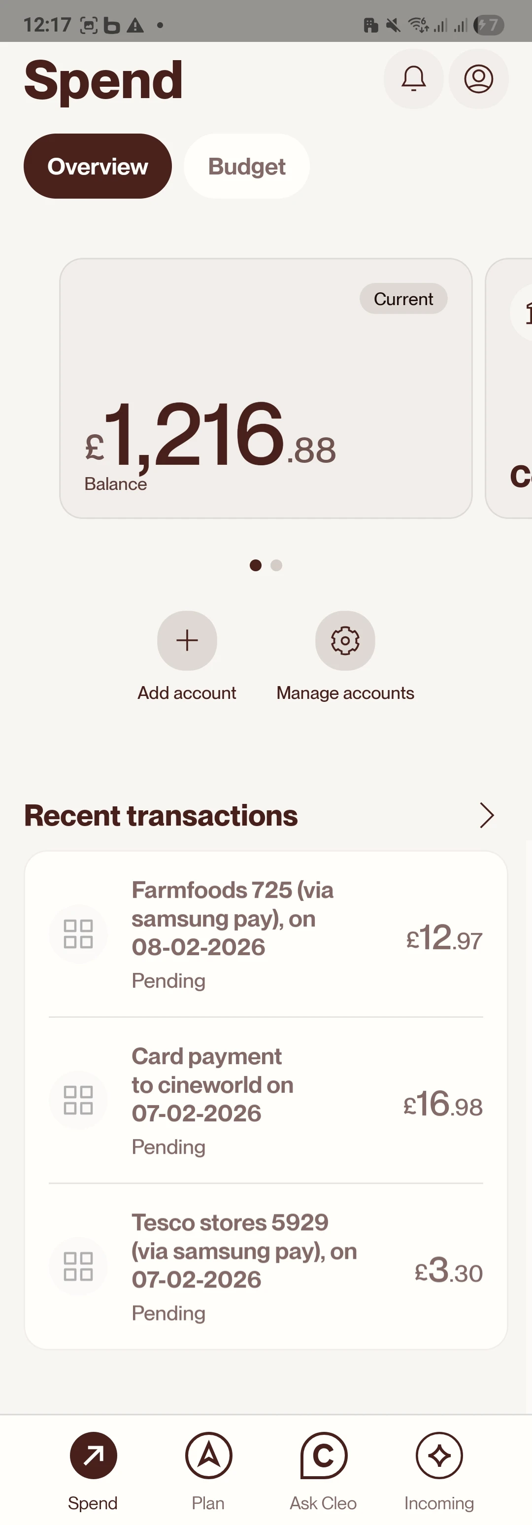Select the Spend arrow icon
The image size is (532, 1525).
click(x=94, y=1455)
